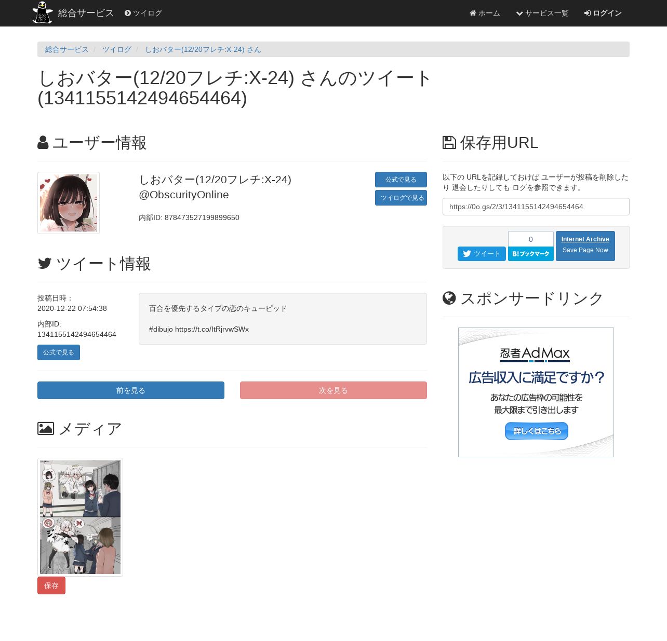Click user icon beside ユーザー情報 heading

pos(43,143)
